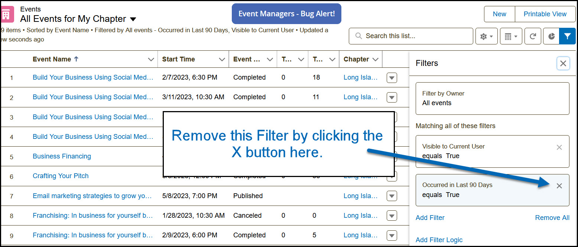Show the charts panel icon
The image size is (578, 247).
(551, 36)
